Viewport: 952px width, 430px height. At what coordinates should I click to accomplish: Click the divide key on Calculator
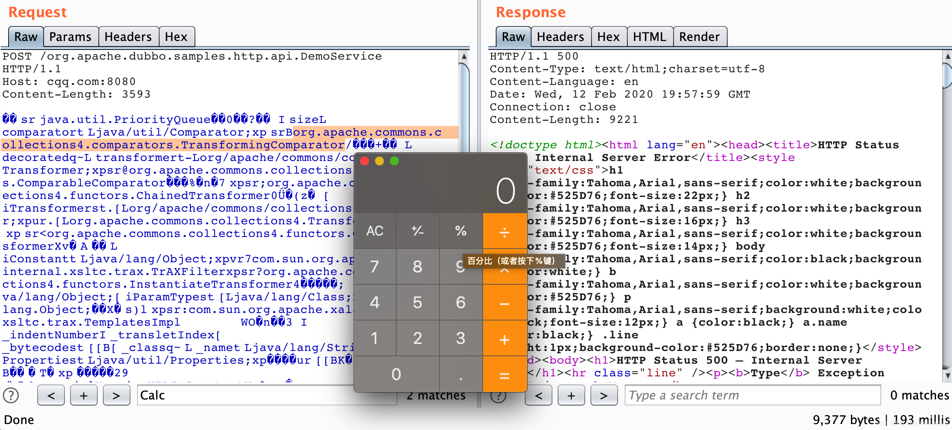click(x=505, y=231)
